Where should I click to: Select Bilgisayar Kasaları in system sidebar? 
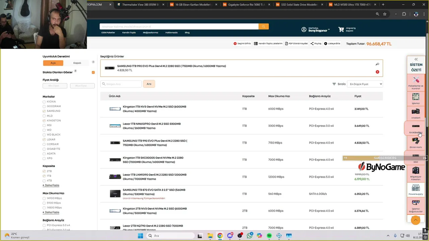[x=416, y=173]
